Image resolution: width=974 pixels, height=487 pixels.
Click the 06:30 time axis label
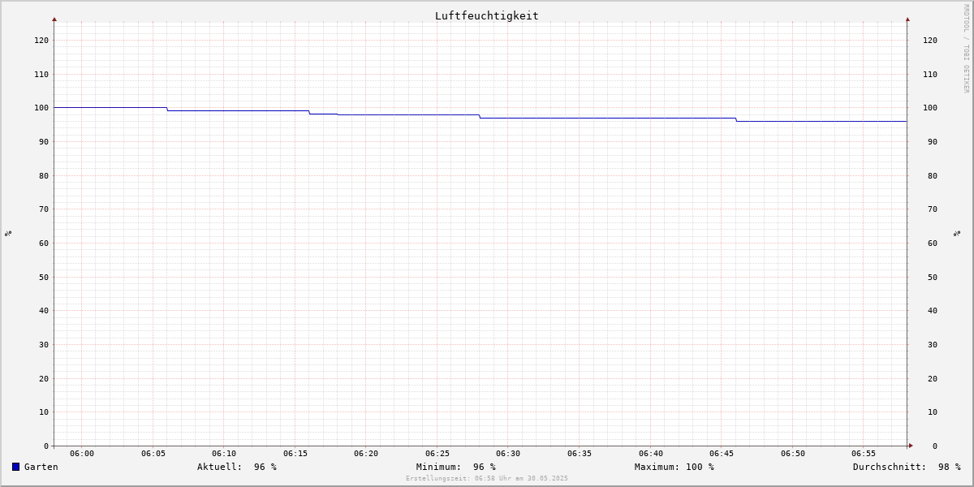508,454
